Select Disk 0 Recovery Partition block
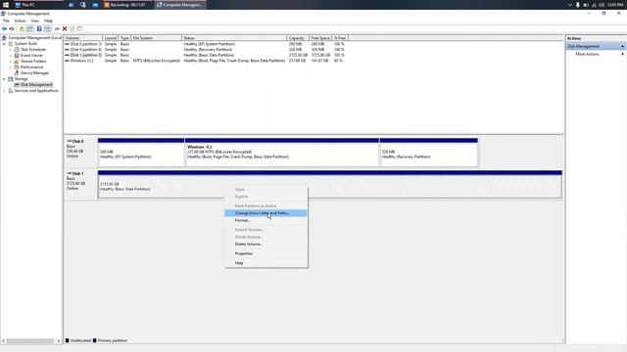 [x=428, y=153]
